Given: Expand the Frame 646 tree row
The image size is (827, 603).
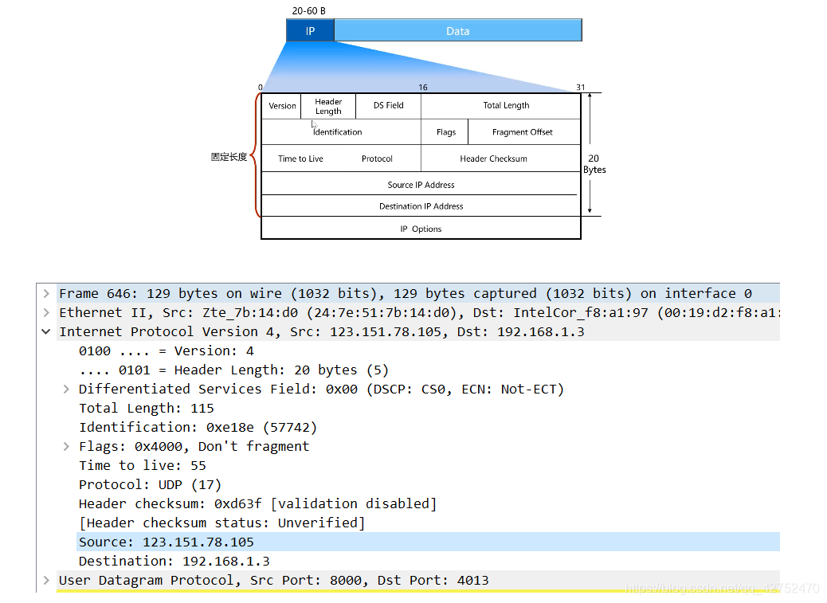Looking at the screenshot, I should point(46,294).
